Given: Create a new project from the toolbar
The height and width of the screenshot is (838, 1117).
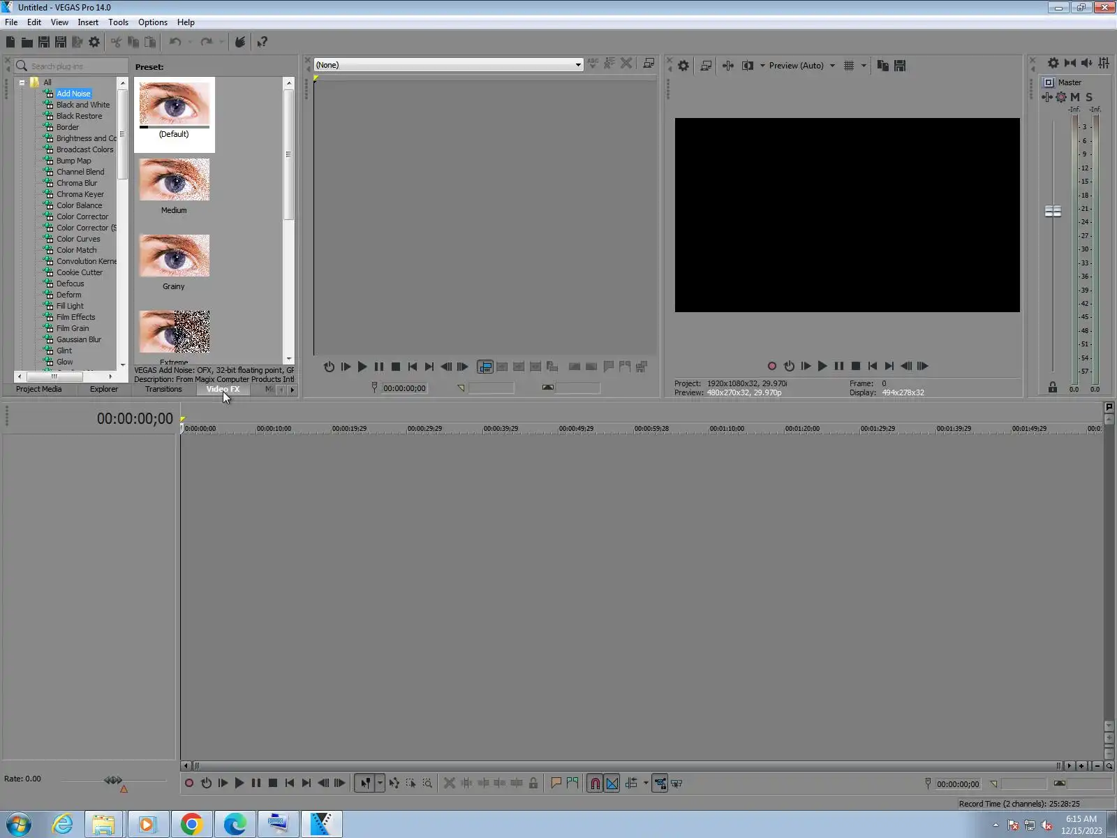Looking at the screenshot, I should coord(10,42).
